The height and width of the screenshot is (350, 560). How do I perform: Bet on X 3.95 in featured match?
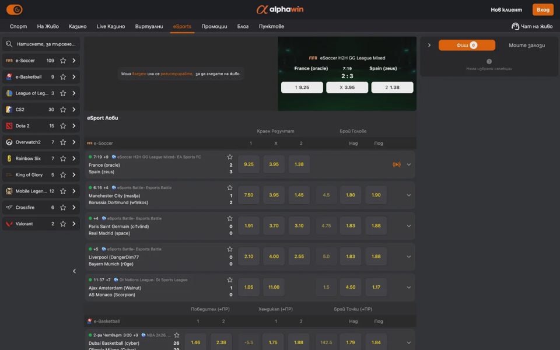[347, 87]
